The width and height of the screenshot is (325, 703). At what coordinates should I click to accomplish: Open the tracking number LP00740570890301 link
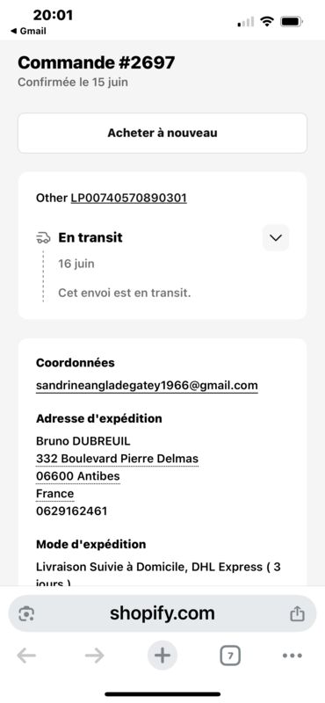(x=128, y=198)
